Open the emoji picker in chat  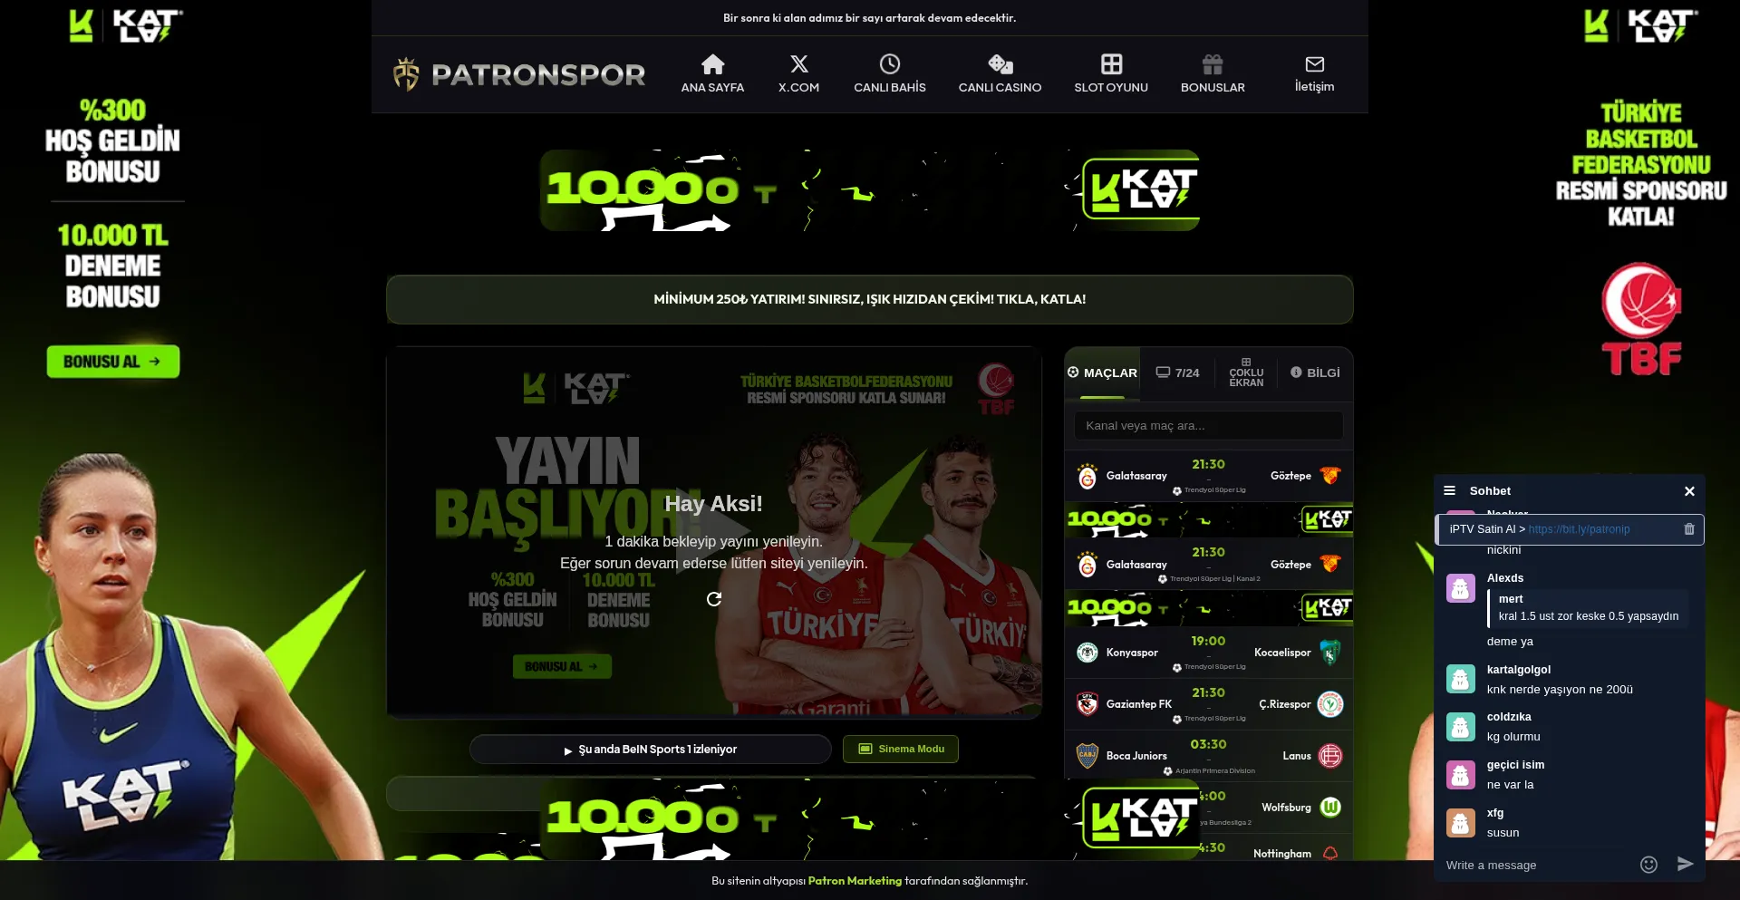point(1648,865)
